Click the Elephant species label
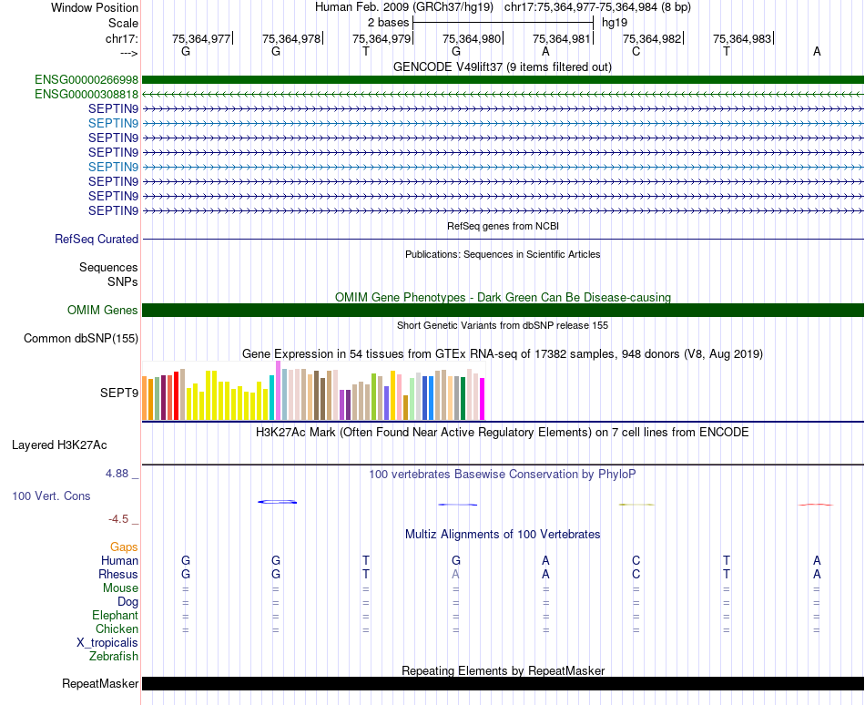Screen dimensions: 865x705 [x=116, y=615]
